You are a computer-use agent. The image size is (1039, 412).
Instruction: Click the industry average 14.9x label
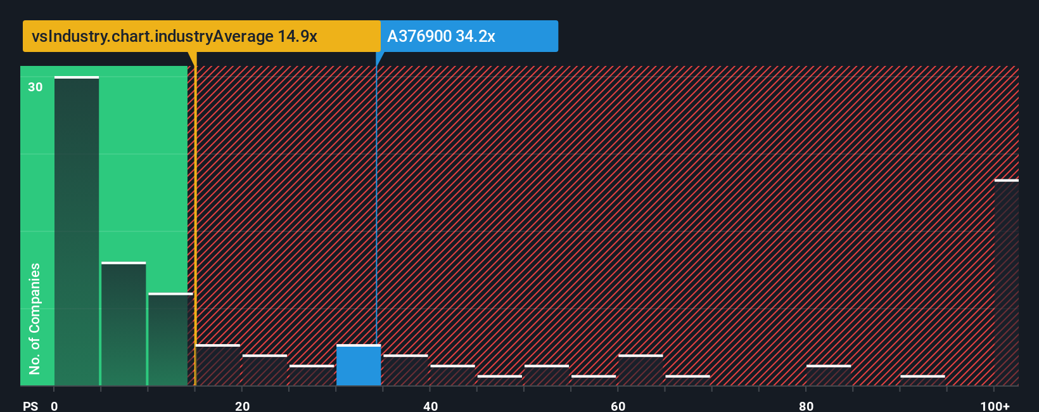[x=201, y=36]
